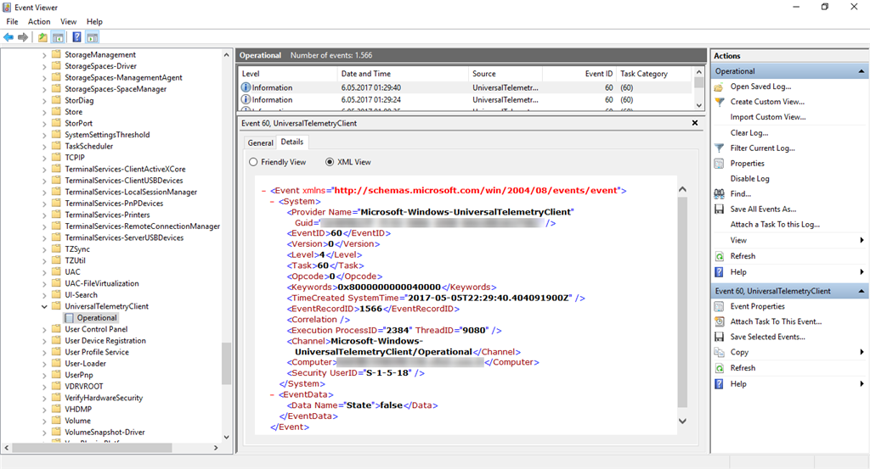
Task: Click the XML view scroll down arrow
Action: (x=682, y=422)
